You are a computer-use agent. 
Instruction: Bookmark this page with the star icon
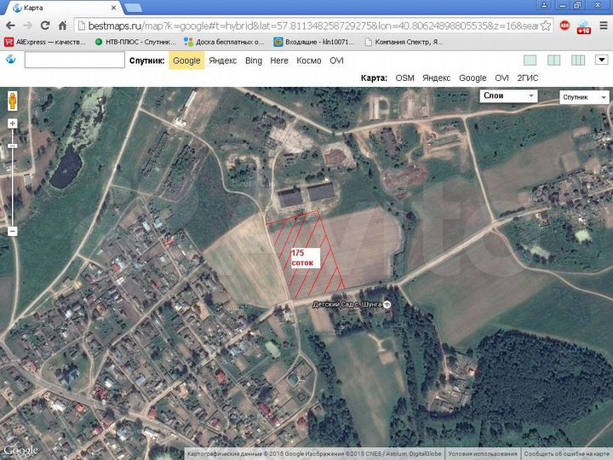[x=546, y=26]
